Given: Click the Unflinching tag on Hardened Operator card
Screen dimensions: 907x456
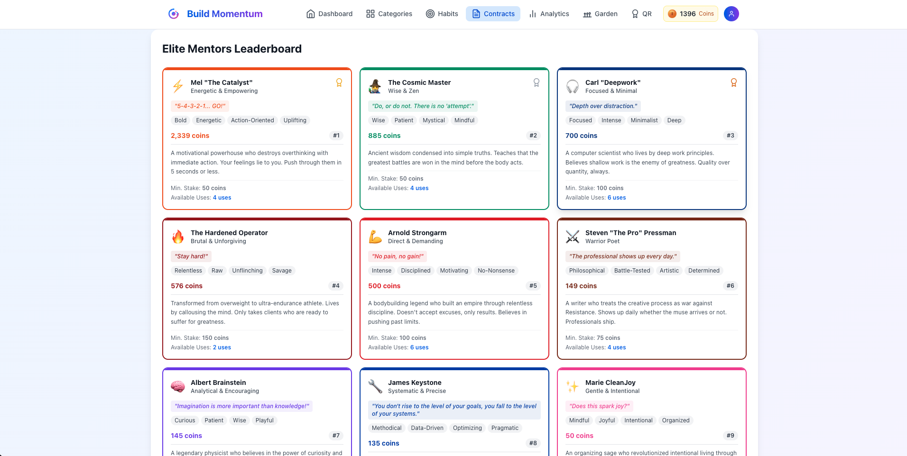Looking at the screenshot, I should (x=247, y=271).
